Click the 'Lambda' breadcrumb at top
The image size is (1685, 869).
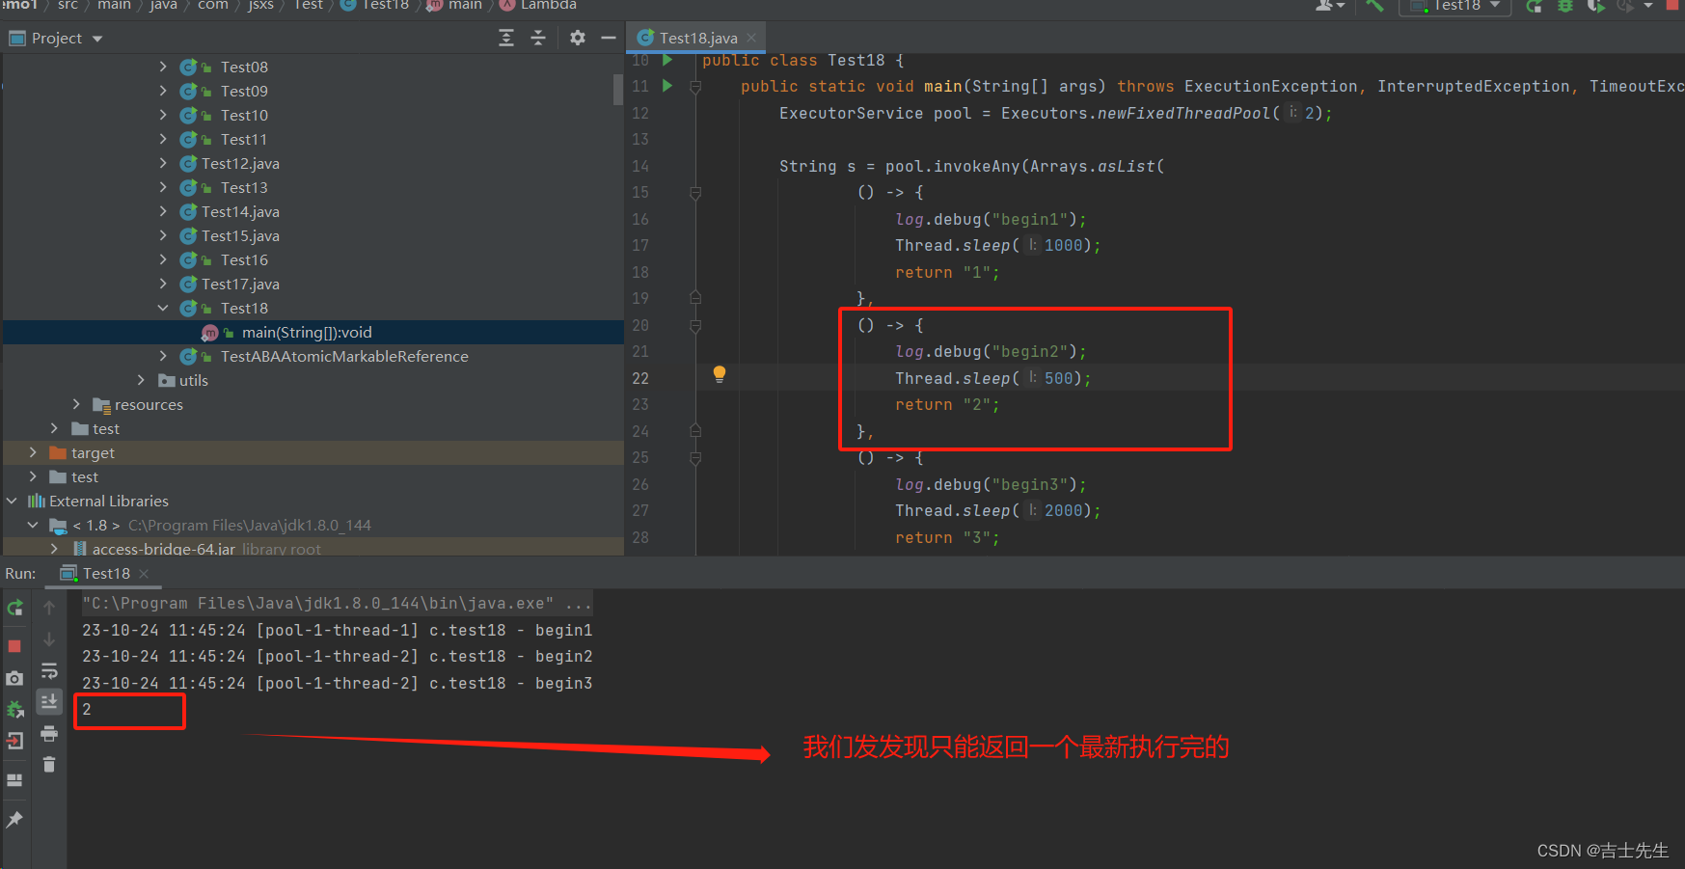click(549, 5)
